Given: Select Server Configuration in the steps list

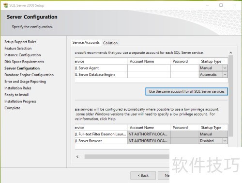Looking at the screenshot, I should pyautogui.click(x=22, y=68).
